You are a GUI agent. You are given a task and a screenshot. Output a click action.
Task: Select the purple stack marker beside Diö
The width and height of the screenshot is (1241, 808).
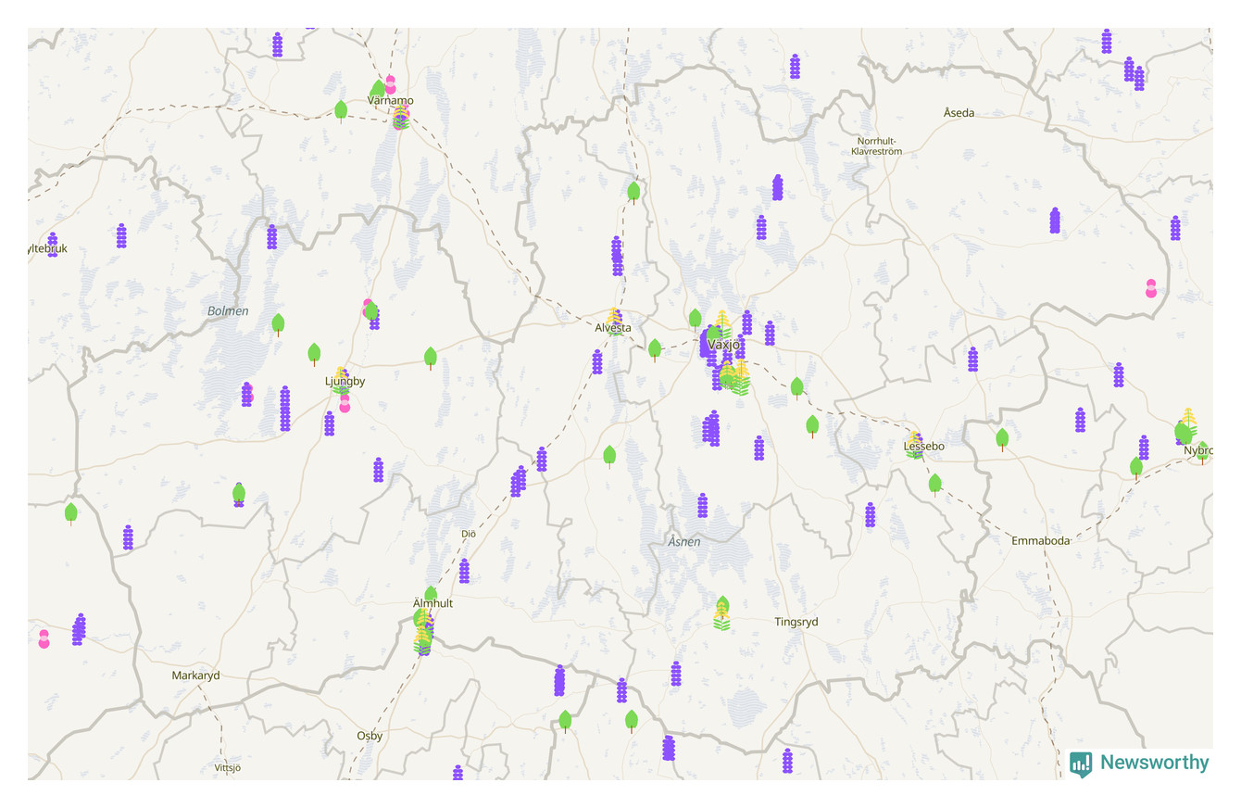pos(464,571)
